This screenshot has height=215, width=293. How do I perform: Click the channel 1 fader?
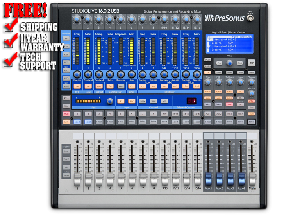pos(77,179)
